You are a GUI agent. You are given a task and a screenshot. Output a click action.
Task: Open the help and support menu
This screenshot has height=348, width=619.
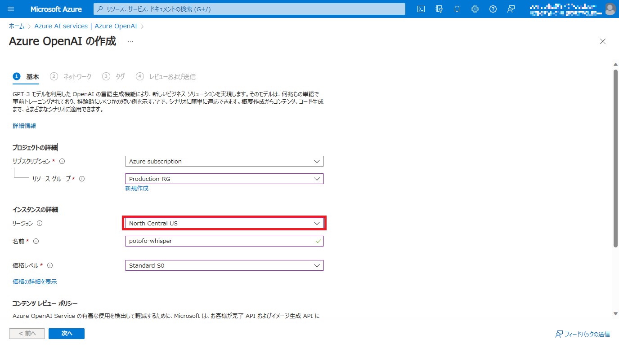click(x=493, y=9)
